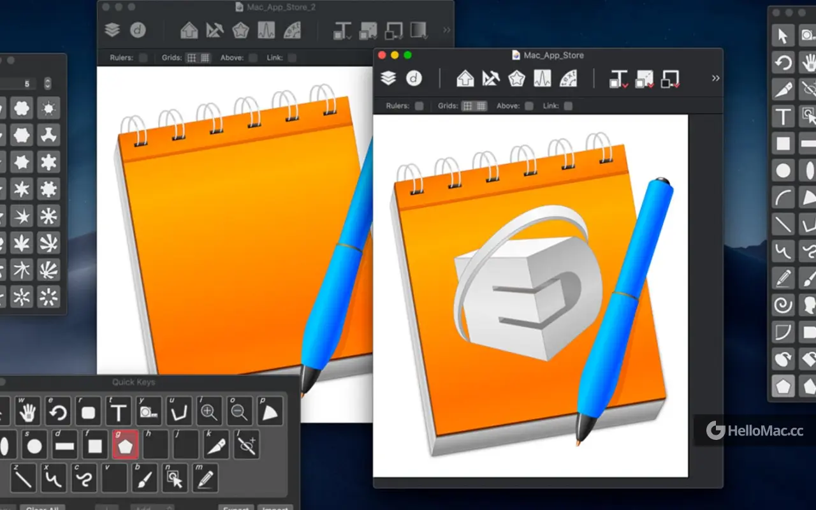The height and width of the screenshot is (510, 816).
Task: Select Arrow tool in right tool palette
Action: [x=783, y=35]
